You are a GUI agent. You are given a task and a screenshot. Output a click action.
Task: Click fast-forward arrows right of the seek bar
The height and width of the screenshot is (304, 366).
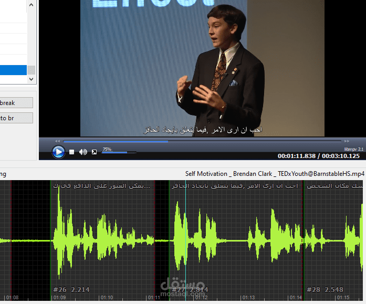click(x=347, y=141)
